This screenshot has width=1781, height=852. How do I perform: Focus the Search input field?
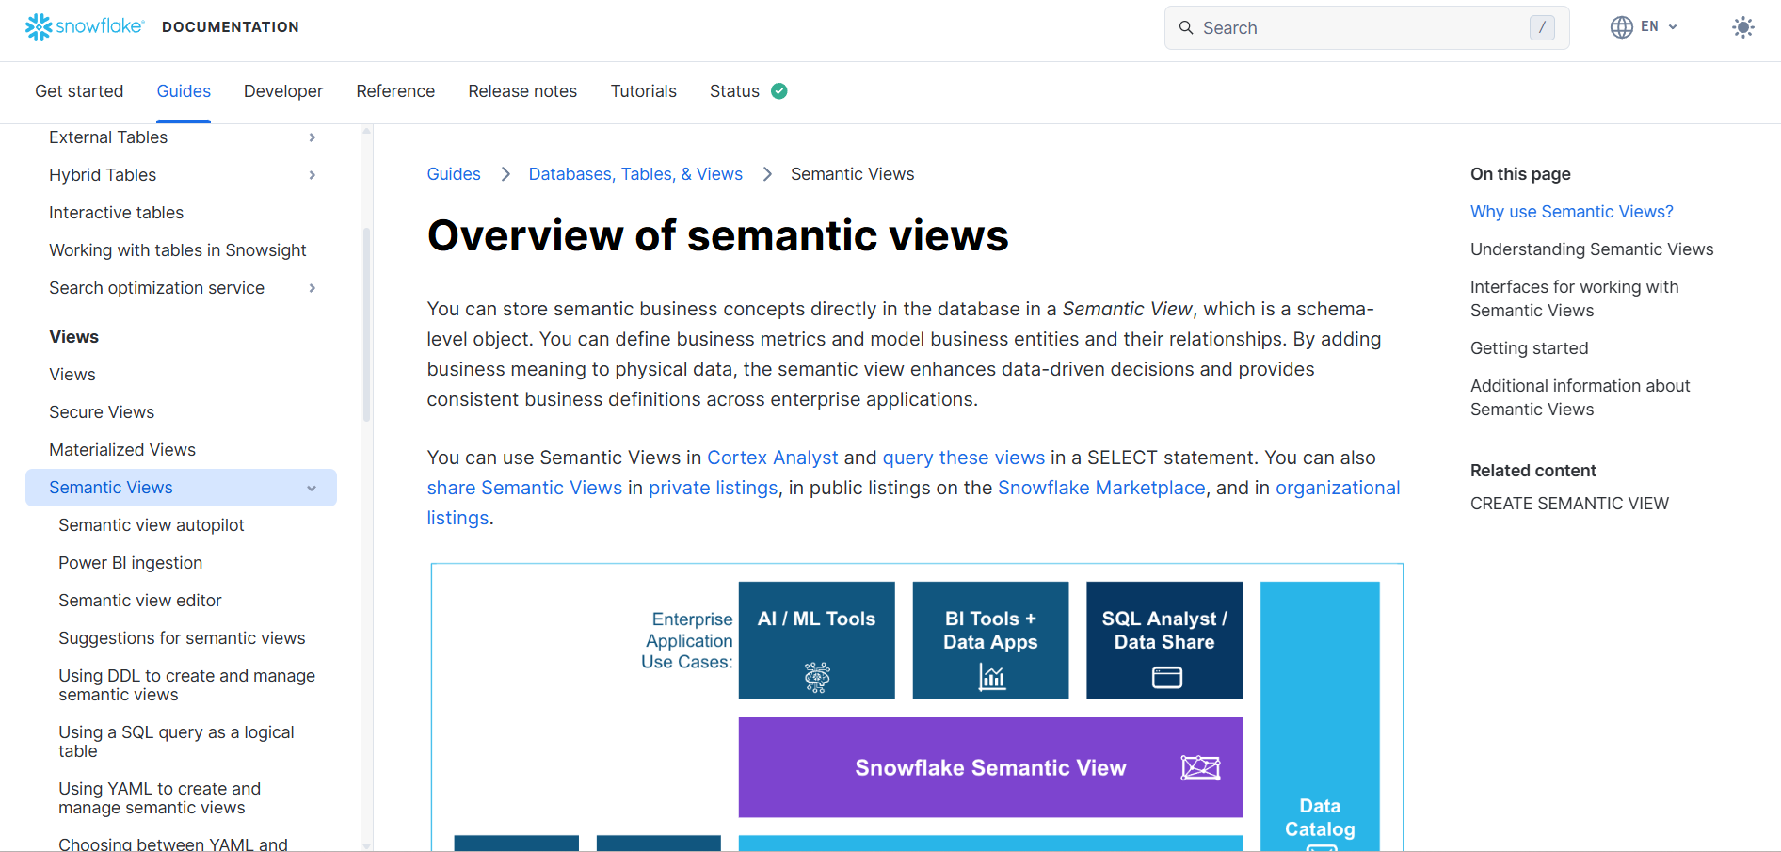click(x=1367, y=28)
